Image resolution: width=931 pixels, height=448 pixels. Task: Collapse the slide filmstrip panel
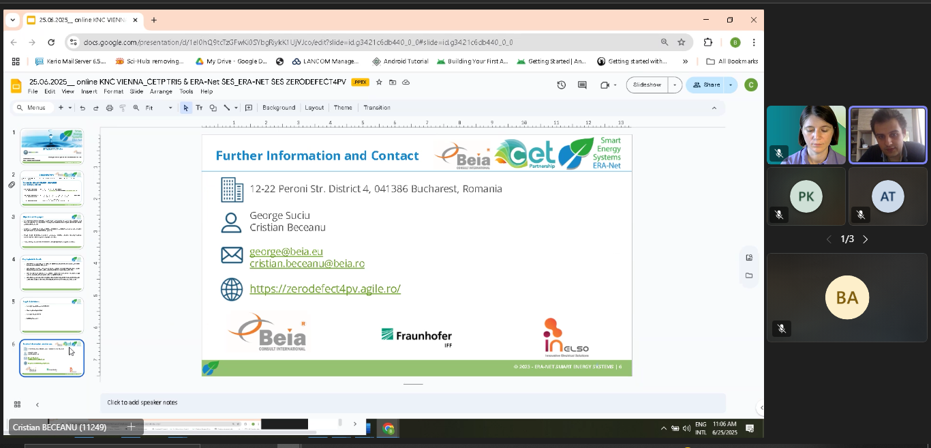coord(37,404)
